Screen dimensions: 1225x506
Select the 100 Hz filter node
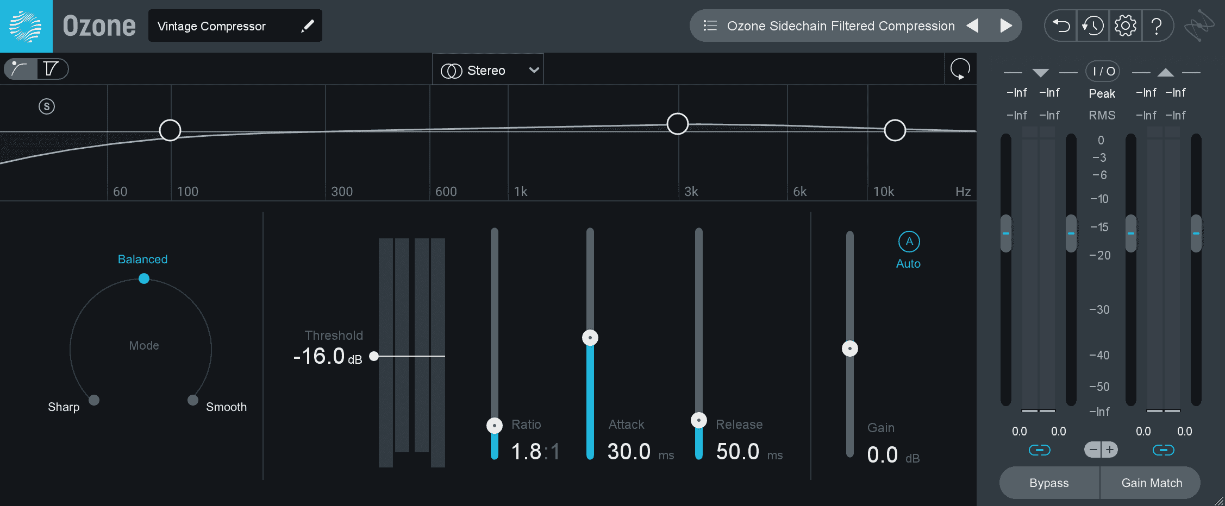pos(170,130)
